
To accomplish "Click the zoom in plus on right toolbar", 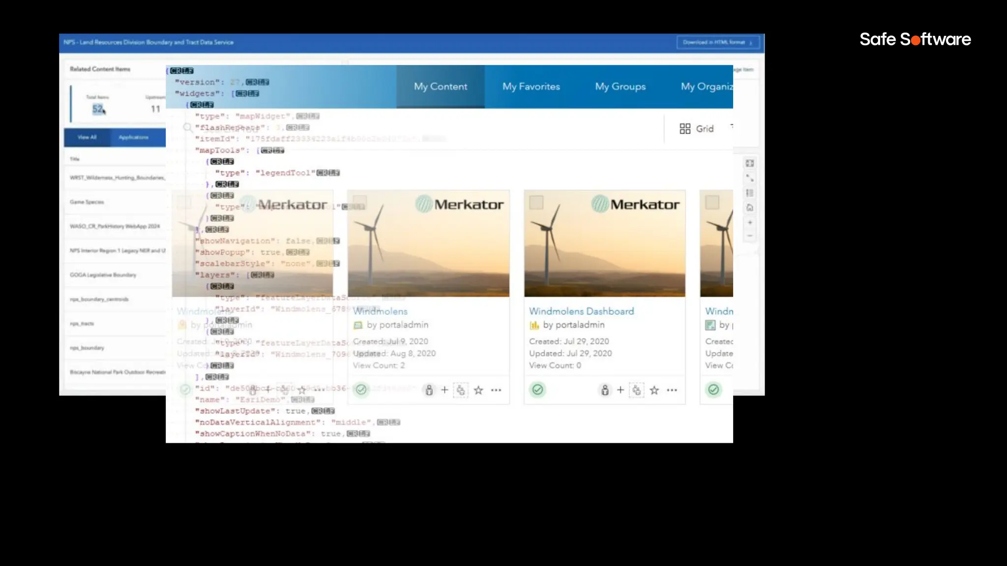I will tap(750, 223).
